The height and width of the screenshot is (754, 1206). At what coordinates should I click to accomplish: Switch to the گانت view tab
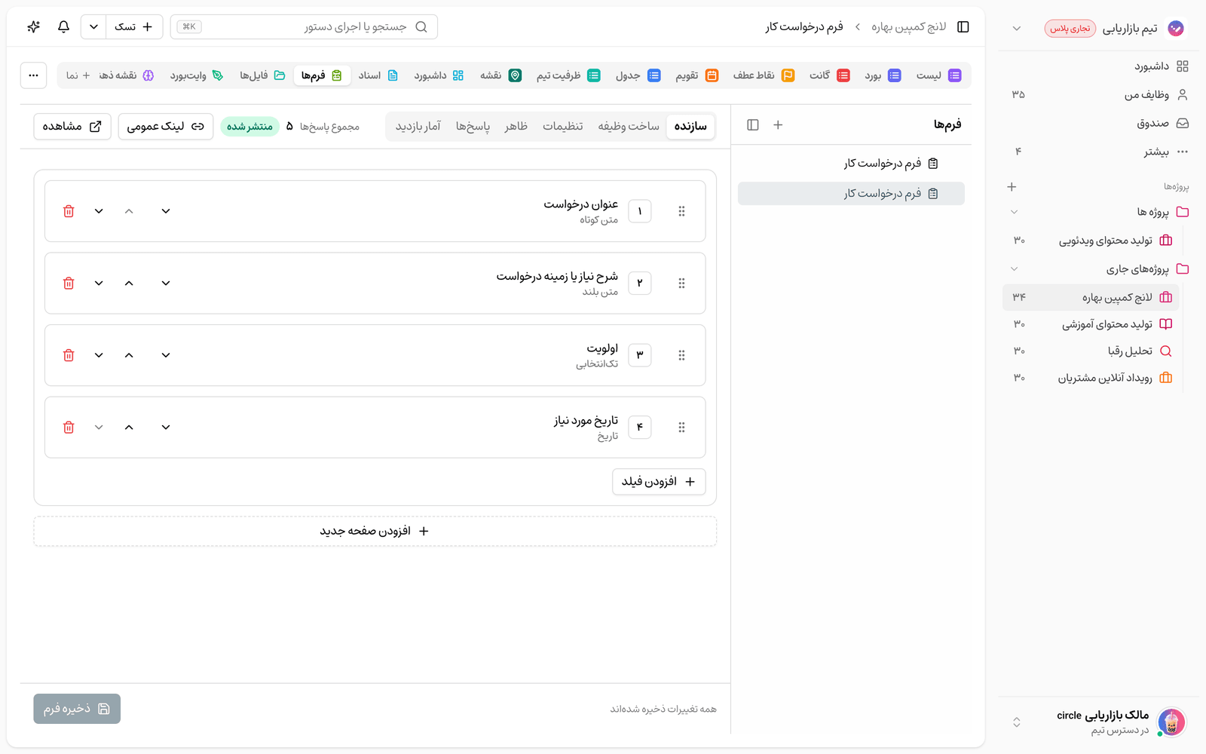coord(829,75)
